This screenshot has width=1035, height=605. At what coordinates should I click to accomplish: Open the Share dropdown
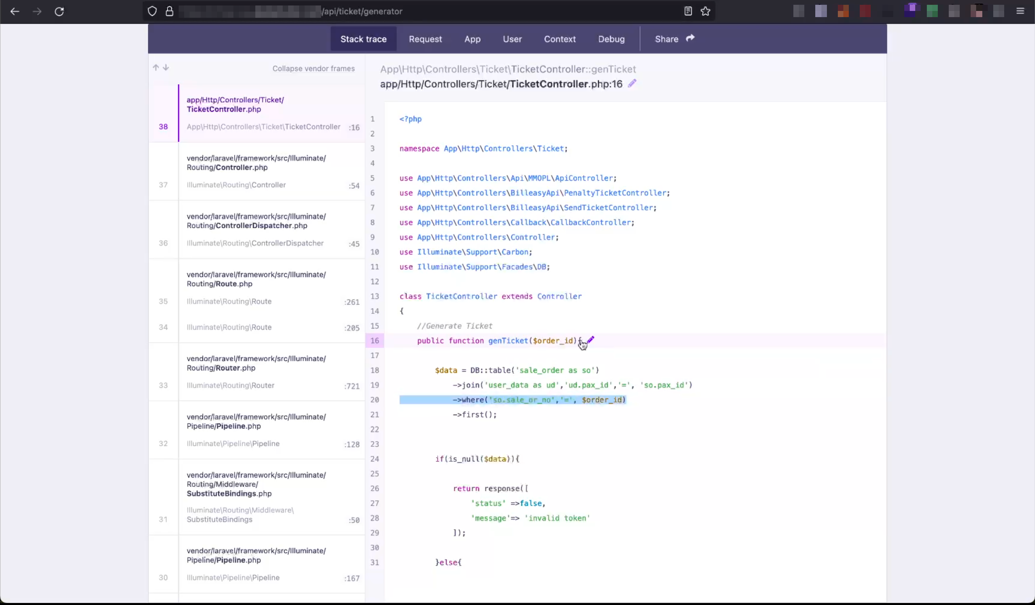click(674, 39)
